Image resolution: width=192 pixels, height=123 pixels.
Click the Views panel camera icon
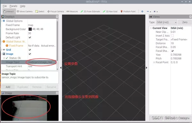[x=151, y=17]
